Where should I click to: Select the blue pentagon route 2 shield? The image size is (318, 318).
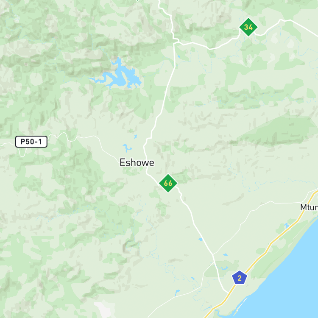click(x=240, y=278)
